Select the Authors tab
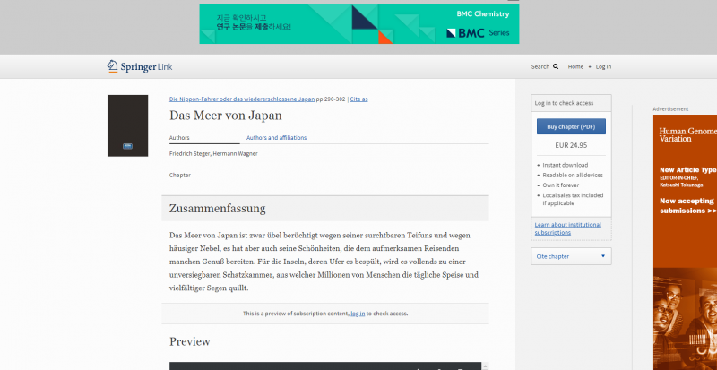The image size is (717, 370). tap(179, 138)
